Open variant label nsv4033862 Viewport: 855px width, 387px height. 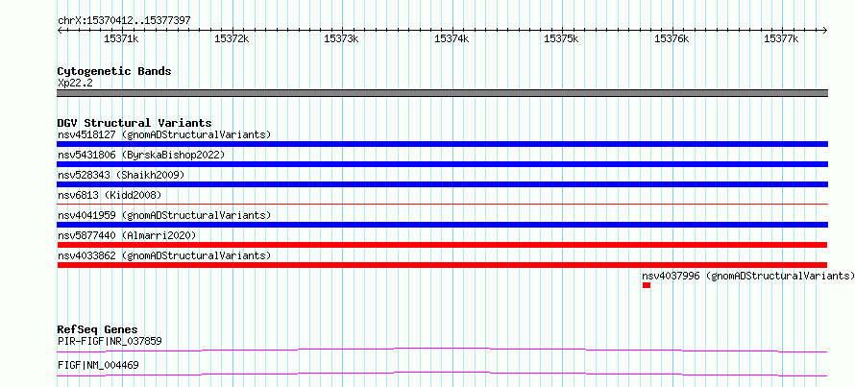164,255
